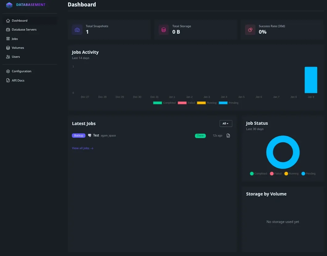Open the Test job log file icon
This screenshot has height=256, width=327.
[x=228, y=136]
